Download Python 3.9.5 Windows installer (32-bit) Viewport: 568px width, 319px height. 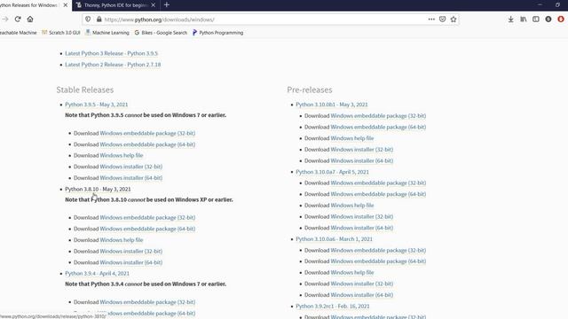[x=131, y=167]
